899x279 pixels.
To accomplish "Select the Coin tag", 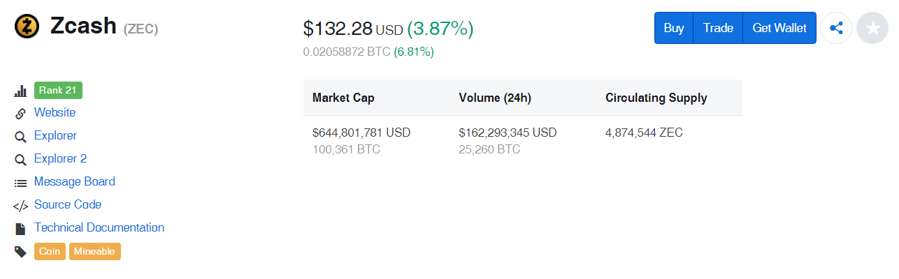I will click(x=50, y=251).
